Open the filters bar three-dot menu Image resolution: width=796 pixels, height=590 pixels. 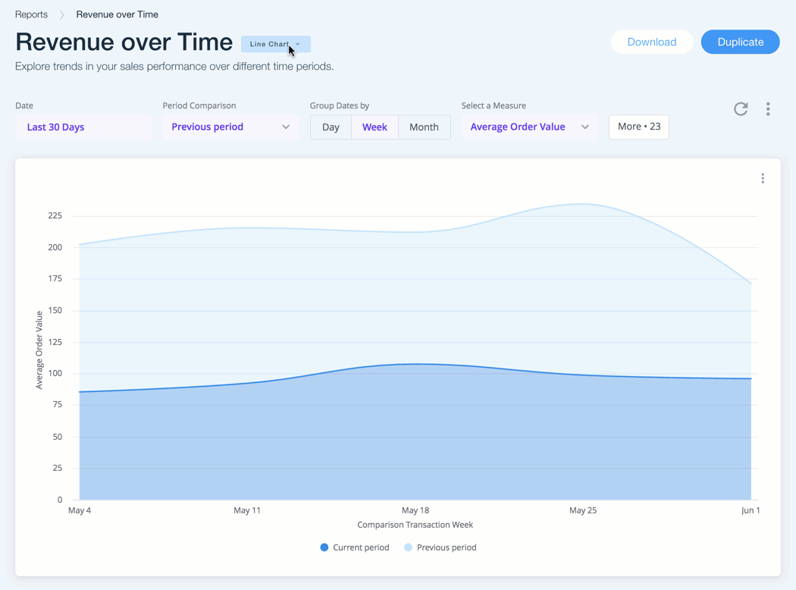tap(768, 108)
